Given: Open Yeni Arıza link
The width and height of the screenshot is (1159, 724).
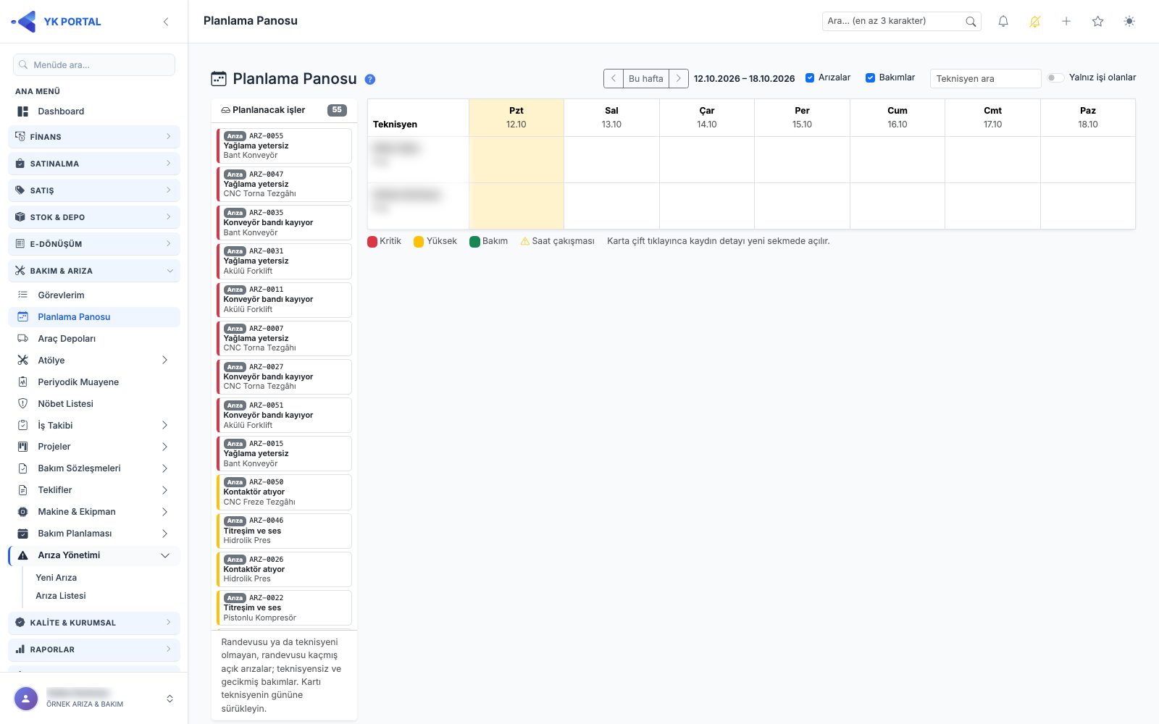Looking at the screenshot, I should (57, 578).
